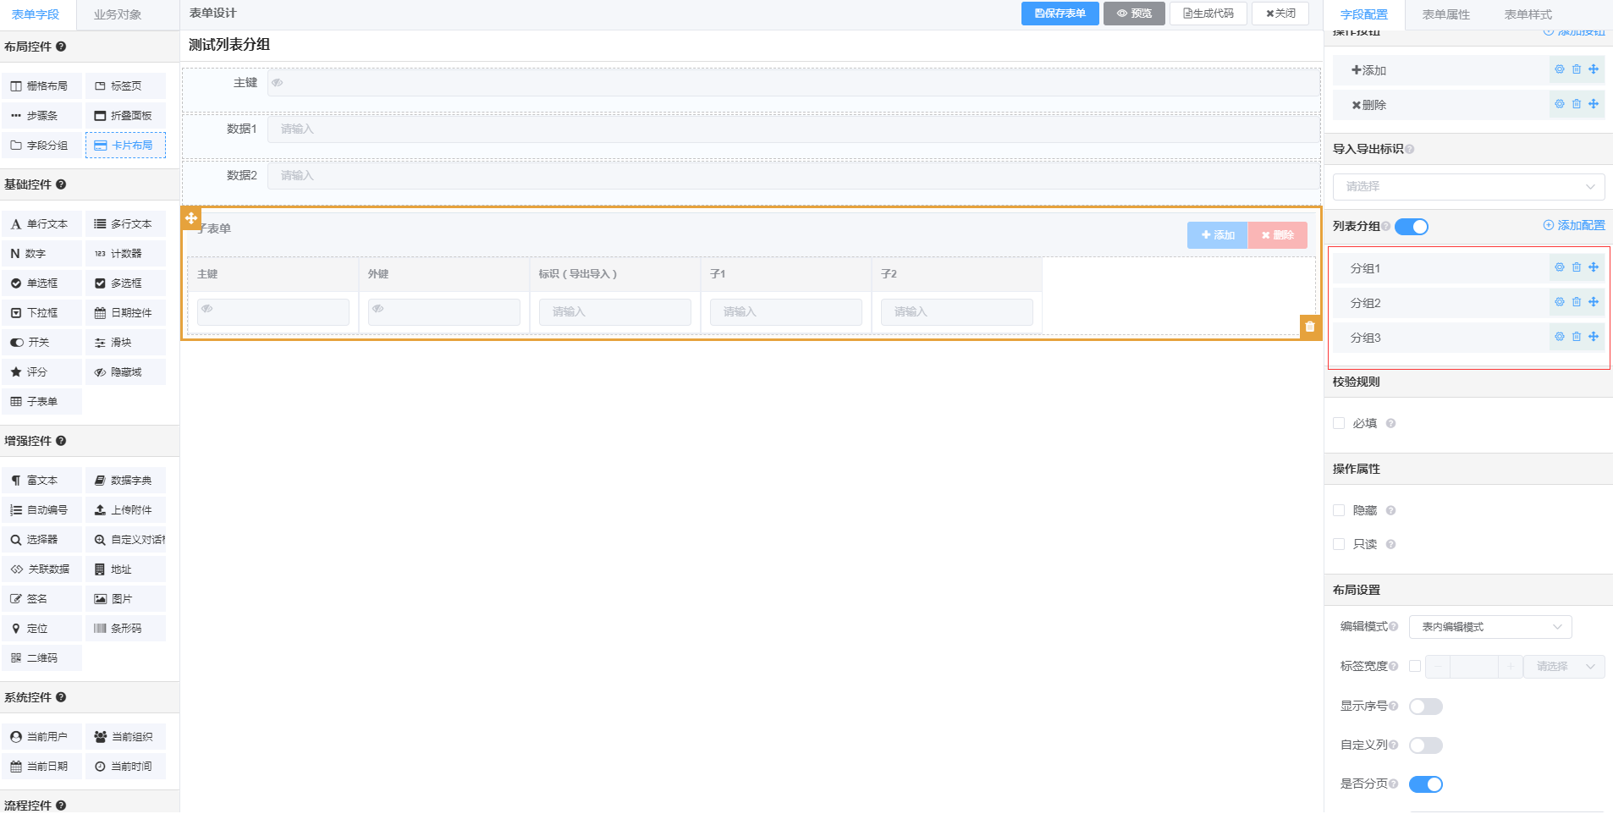Check the 只读 read-only checkbox

[1339, 544]
